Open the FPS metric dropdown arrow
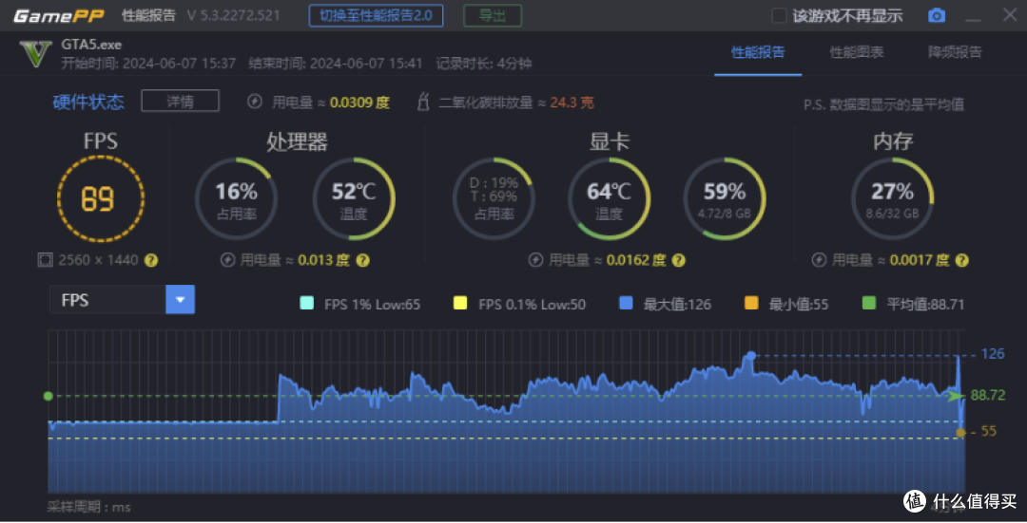1027x523 pixels. (x=180, y=300)
